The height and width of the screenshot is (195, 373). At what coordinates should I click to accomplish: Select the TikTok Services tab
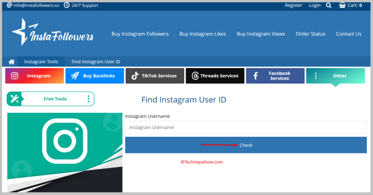(x=155, y=76)
